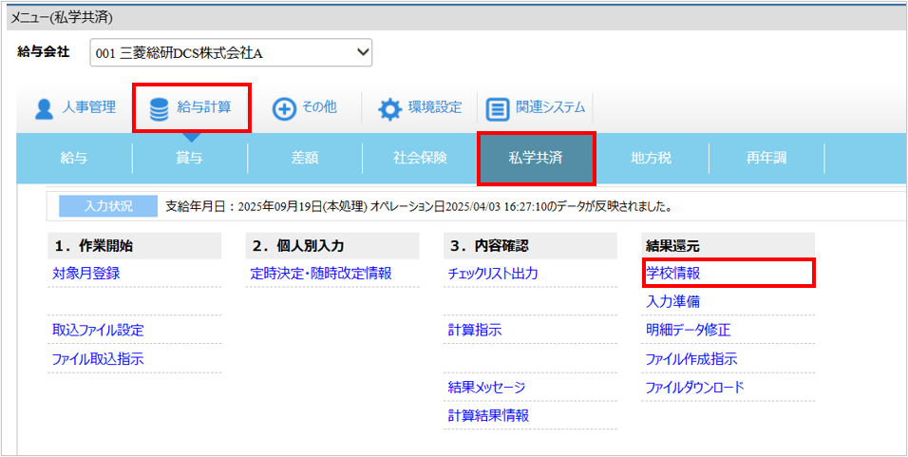The height and width of the screenshot is (457, 908).
Task: Open the 環境設定 menu
Action: (420, 107)
